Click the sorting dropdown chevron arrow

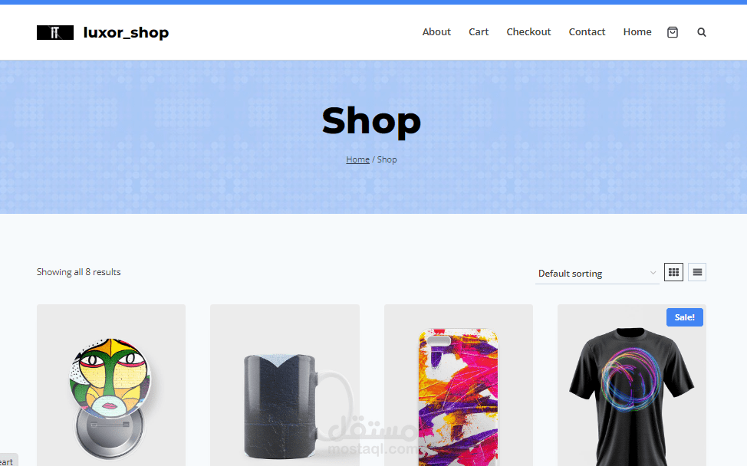tap(653, 273)
